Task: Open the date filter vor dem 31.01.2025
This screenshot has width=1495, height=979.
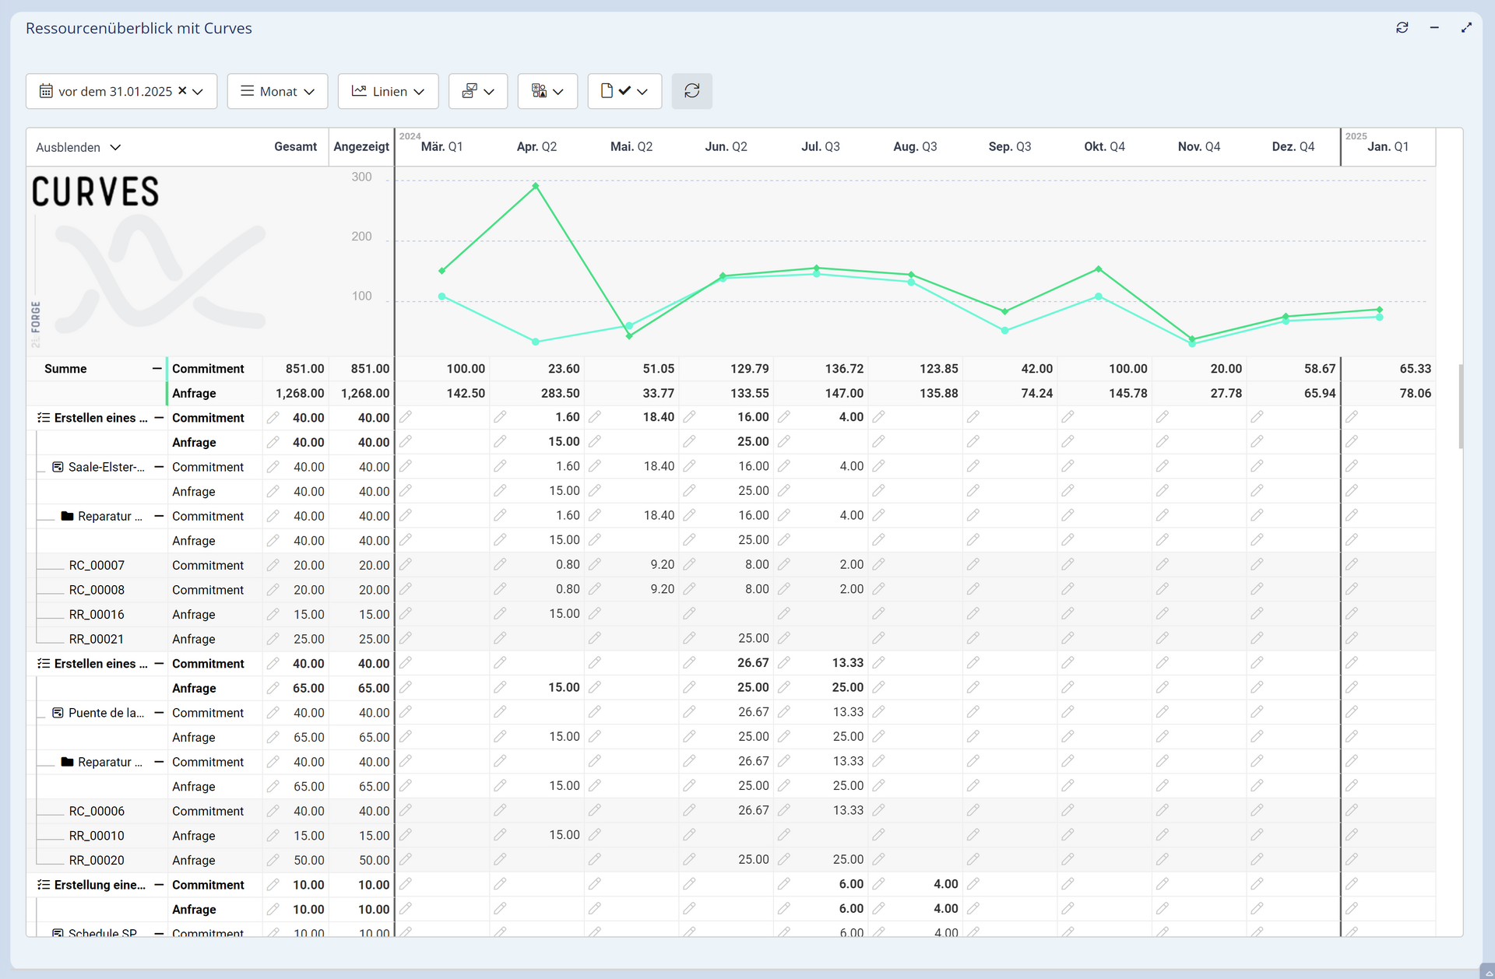Action: coord(114,91)
